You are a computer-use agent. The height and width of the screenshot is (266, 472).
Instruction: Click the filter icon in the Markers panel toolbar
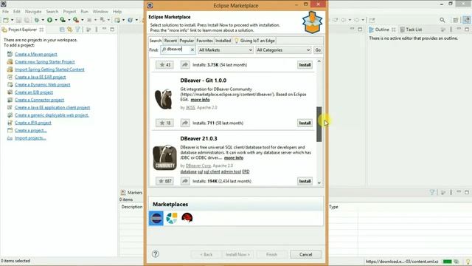coord(432,192)
